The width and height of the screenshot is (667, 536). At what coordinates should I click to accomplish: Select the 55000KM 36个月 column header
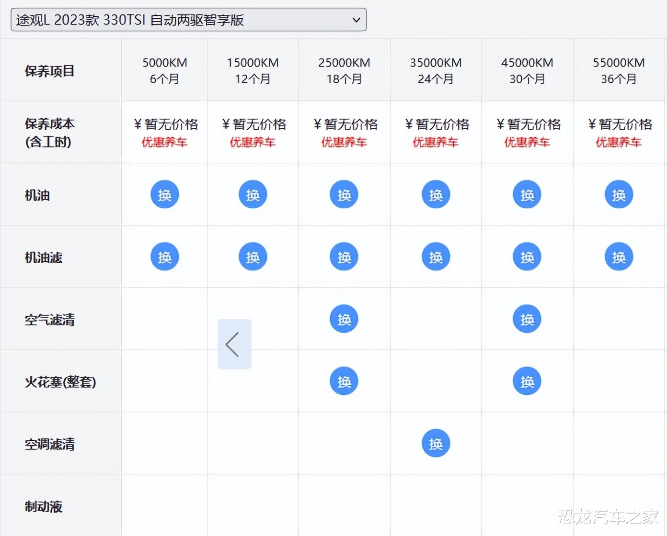[619, 70]
